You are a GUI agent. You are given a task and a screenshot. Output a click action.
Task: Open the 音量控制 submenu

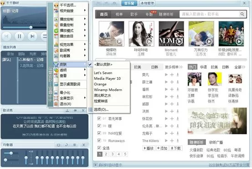click(71, 25)
